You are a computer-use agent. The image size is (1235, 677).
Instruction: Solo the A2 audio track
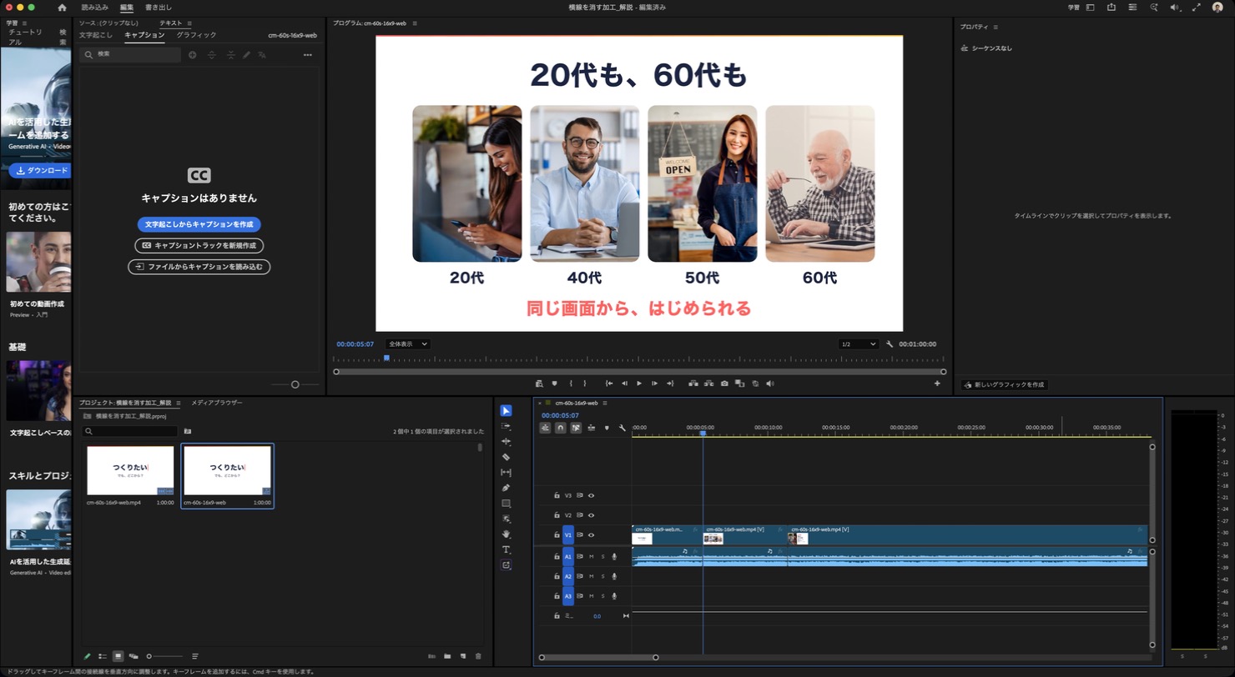pyautogui.click(x=602, y=576)
